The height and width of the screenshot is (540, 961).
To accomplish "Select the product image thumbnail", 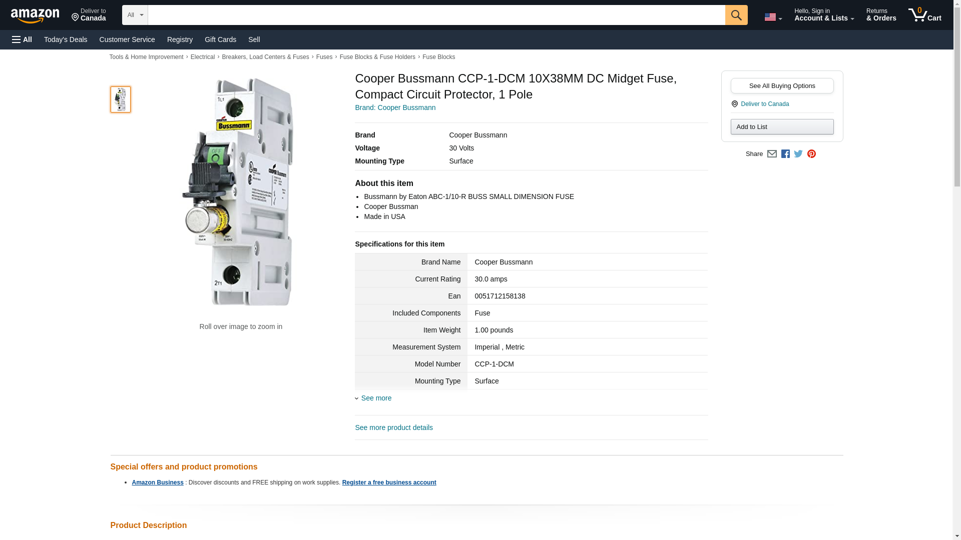I will coord(121,99).
